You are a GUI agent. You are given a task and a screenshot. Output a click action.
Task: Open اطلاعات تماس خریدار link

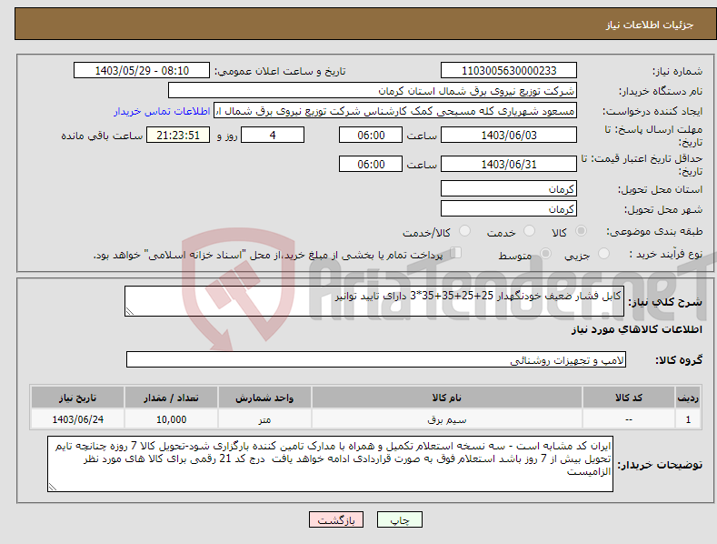162,111
